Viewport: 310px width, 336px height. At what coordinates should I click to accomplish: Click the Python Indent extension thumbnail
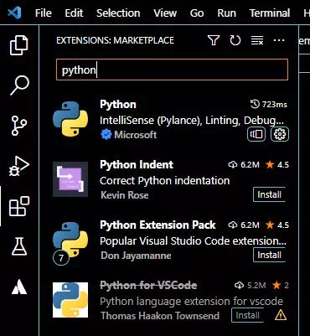(70, 179)
